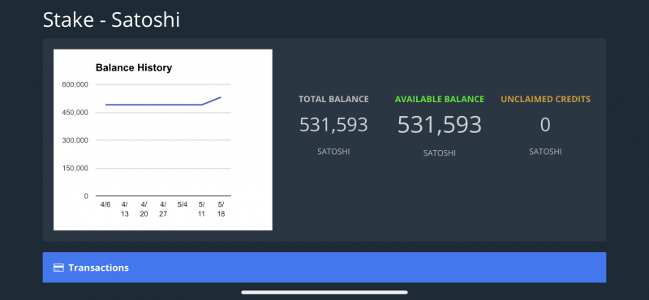
Task: Click the credit card icon beside Transactions
Action: pos(58,268)
